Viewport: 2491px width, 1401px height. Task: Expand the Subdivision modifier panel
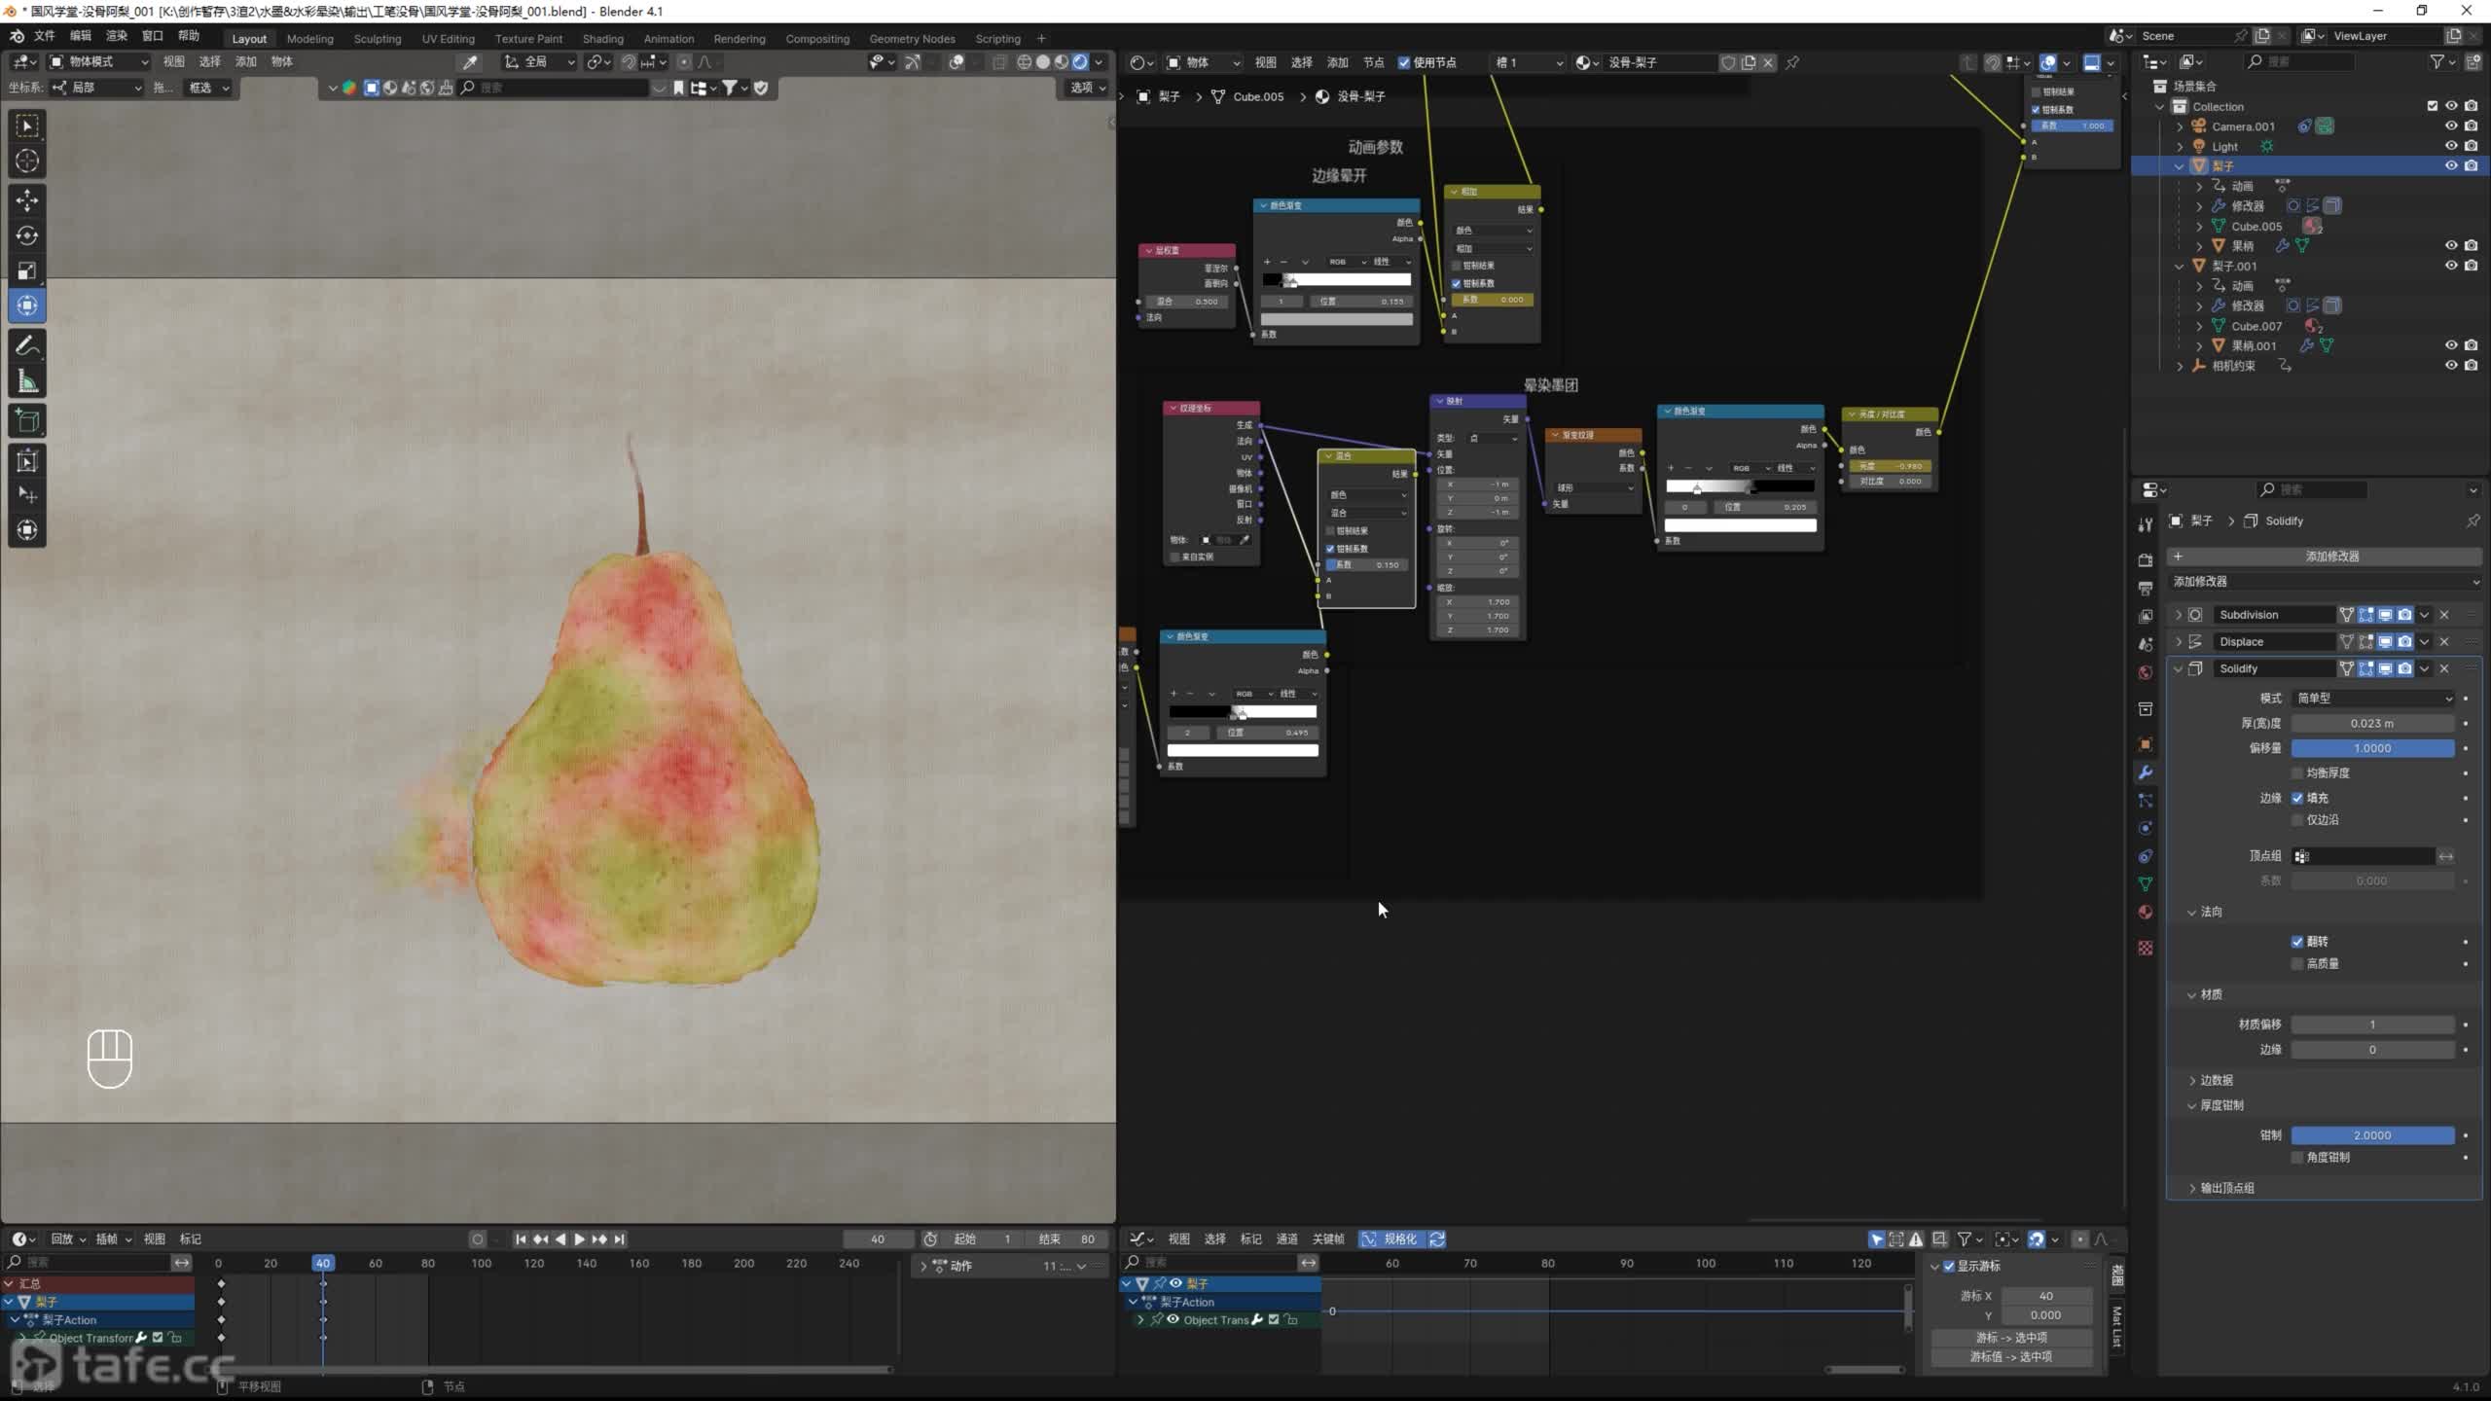(x=2179, y=615)
